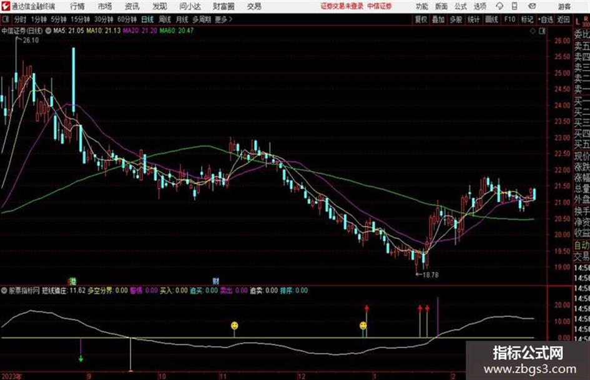
Task: Click the blue 财 marker on the chart timeline
Action: point(215,281)
